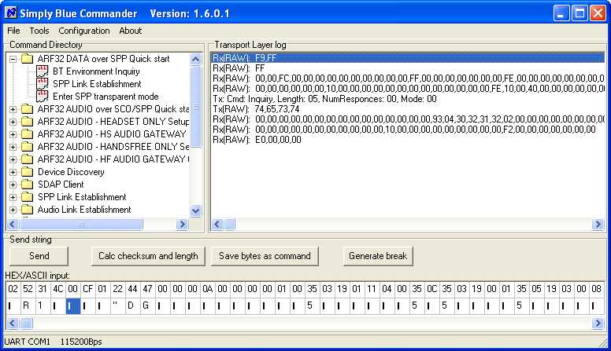This screenshot has height=351, width=611.
Task: Expand the Audio Link Establishment node
Action: tap(13, 210)
